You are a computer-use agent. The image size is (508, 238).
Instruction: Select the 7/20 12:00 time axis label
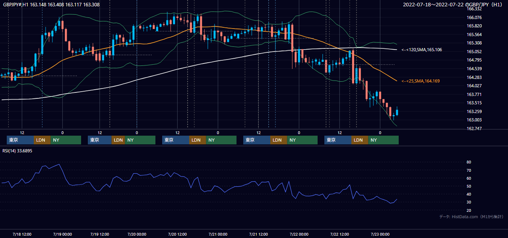[178, 234]
